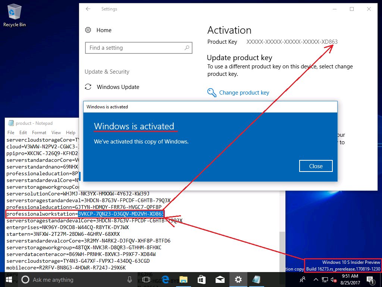Click the serverstoragestandardeval=3HDCN line
Viewport: 382px width, 287px height.
point(88,200)
